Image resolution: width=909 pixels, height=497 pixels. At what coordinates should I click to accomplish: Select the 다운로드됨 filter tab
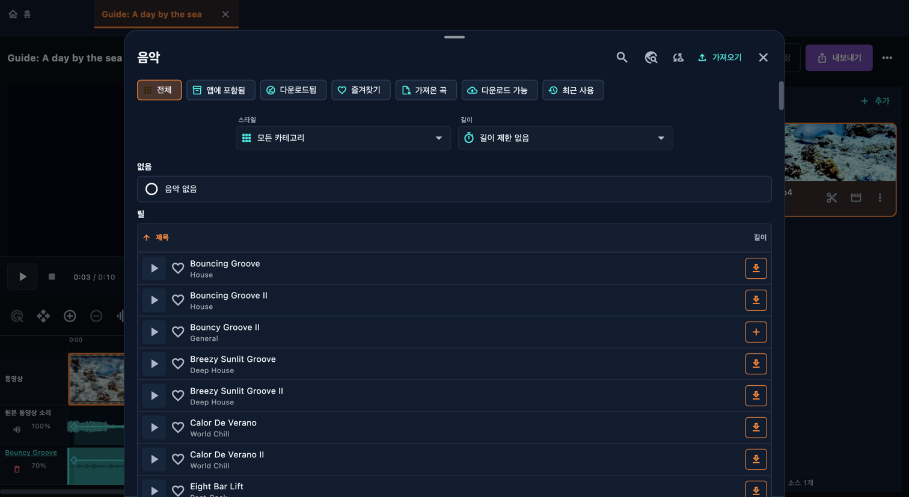293,90
